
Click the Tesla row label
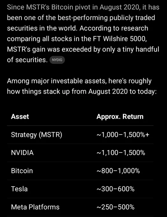click(19, 189)
